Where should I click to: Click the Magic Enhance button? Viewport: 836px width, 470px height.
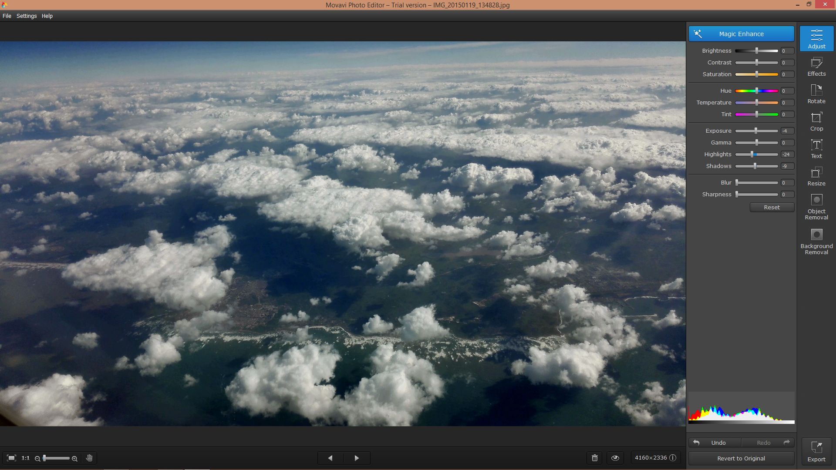[741, 34]
